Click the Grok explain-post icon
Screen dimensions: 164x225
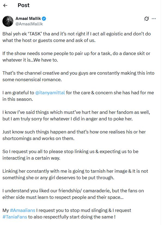(x=147, y=19)
